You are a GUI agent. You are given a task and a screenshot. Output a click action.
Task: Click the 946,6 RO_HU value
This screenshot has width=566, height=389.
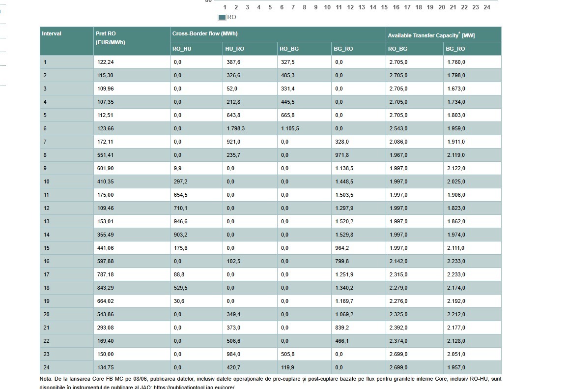180,221
